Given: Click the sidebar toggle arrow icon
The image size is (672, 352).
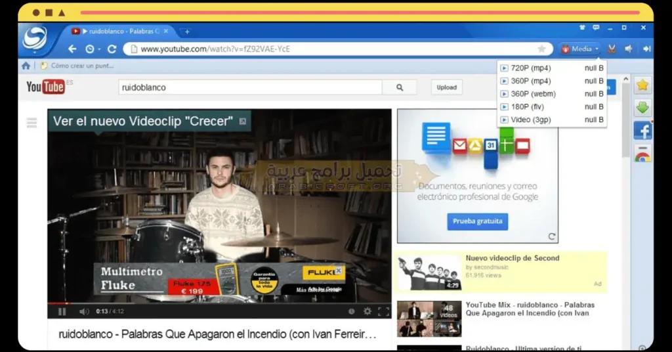Looking at the screenshot, I should [x=646, y=49].
